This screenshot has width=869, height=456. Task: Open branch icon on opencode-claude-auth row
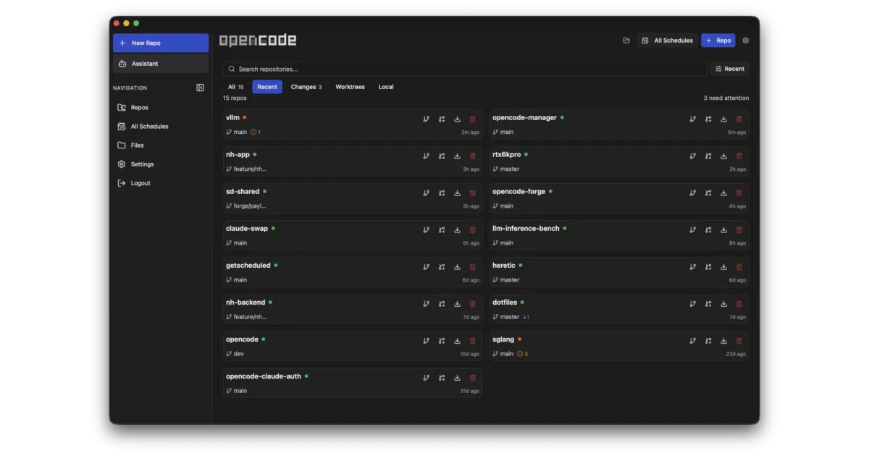(426, 378)
